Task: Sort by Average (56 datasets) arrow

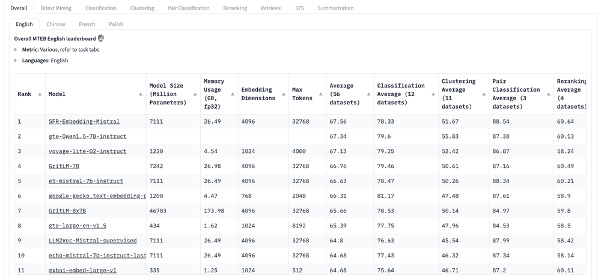Action: 368,94
